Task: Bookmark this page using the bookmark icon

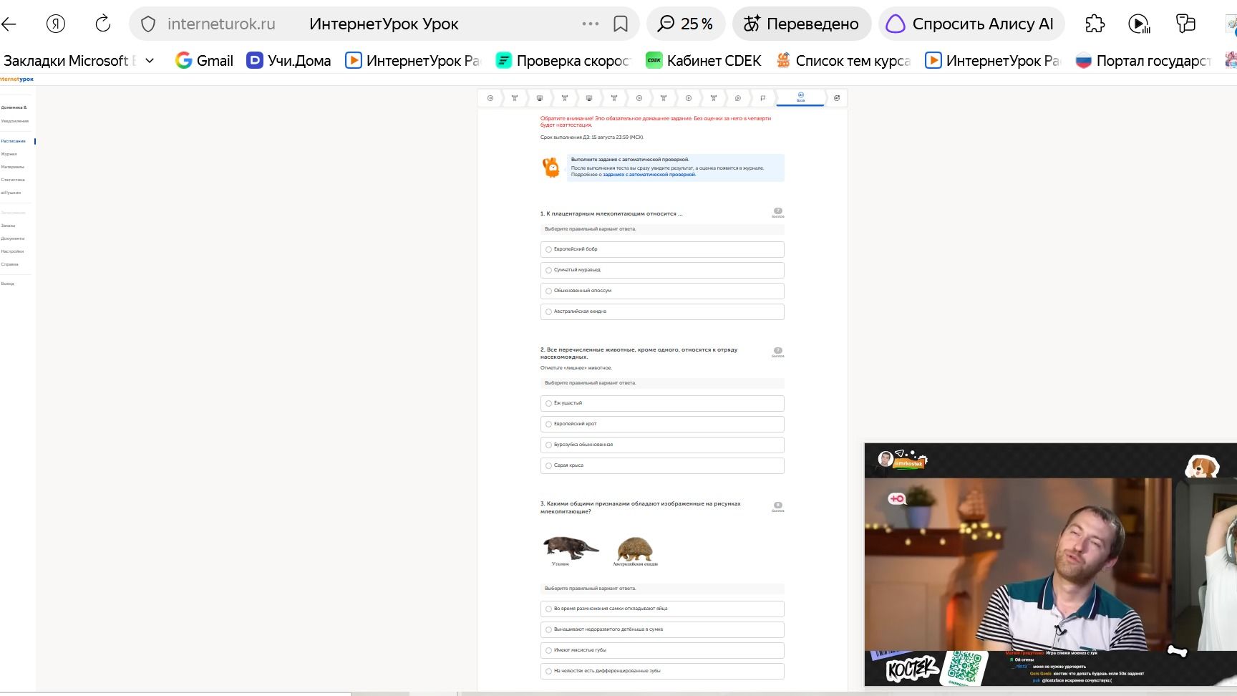Action: [x=621, y=24]
